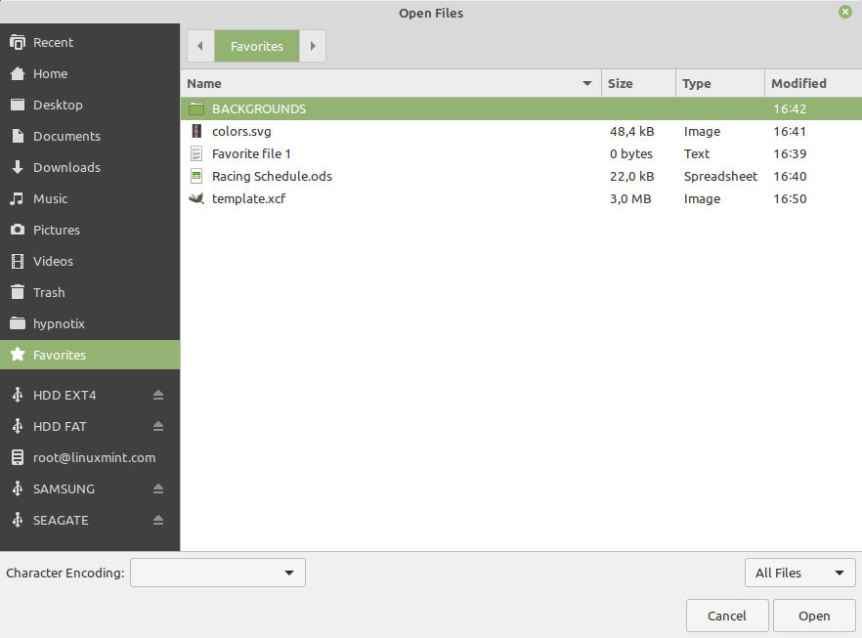Select the Desktop icon in sidebar
862x638 pixels.
pyautogui.click(x=18, y=105)
